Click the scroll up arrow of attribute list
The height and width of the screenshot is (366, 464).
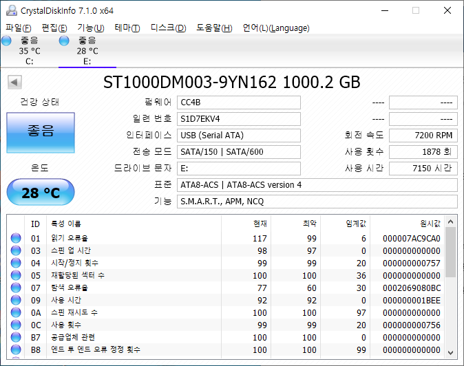click(x=451, y=222)
